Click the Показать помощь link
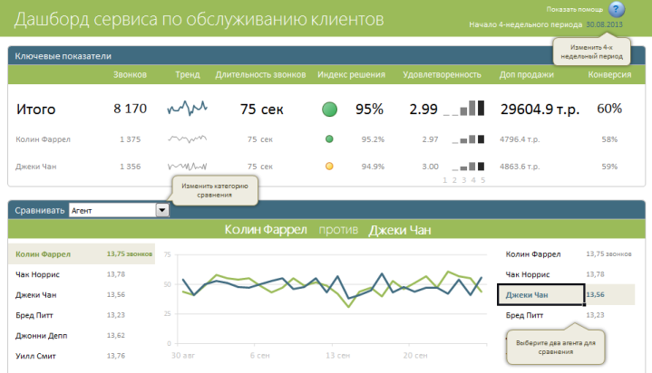The width and height of the screenshot is (652, 373). [x=574, y=9]
